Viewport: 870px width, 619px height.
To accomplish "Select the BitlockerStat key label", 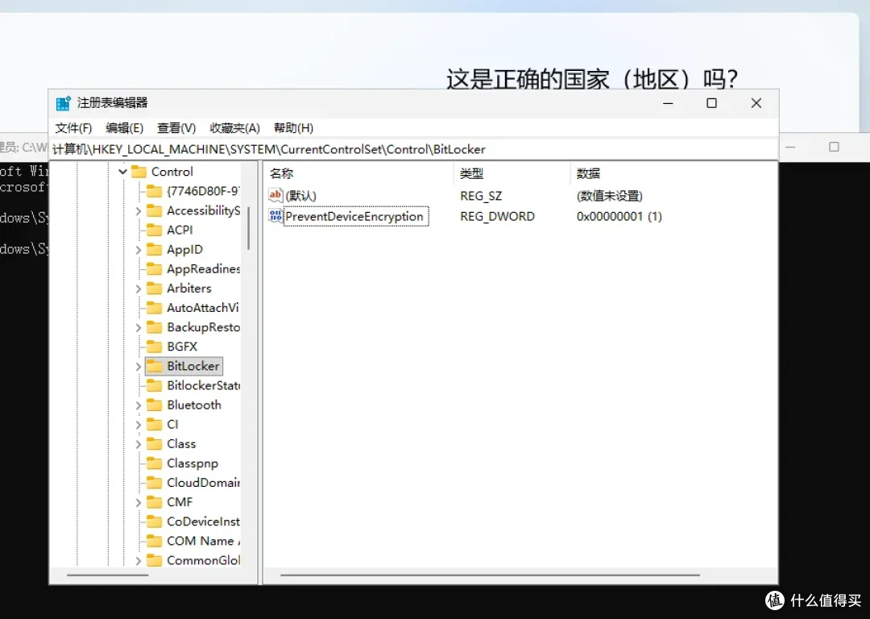I will click(204, 385).
